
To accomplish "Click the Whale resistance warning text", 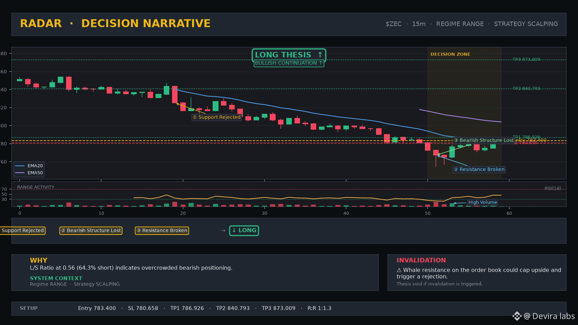I will click(479, 273).
